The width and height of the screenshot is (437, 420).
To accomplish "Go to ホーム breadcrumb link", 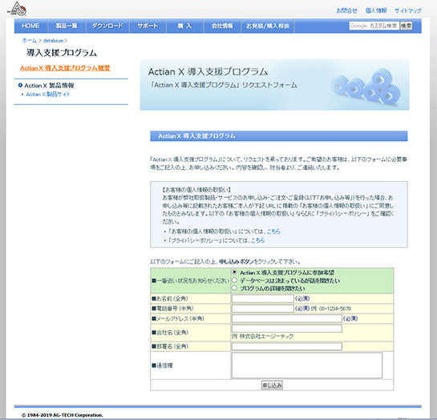I will coord(29,41).
